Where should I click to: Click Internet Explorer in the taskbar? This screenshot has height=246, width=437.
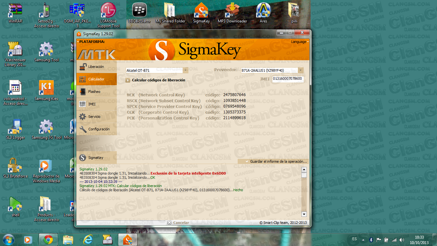point(88,240)
